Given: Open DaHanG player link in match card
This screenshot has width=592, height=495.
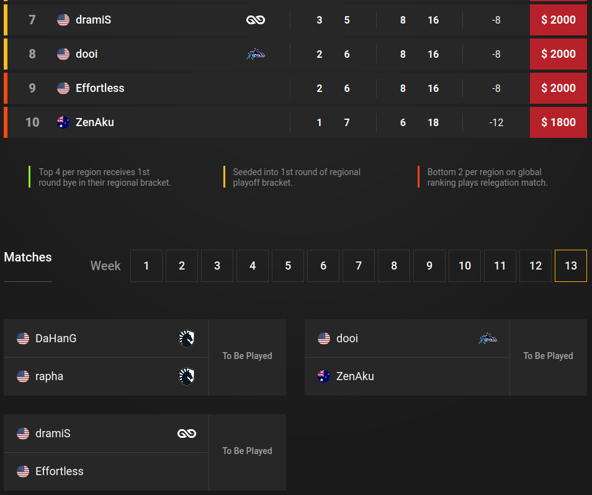Looking at the screenshot, I should point(56,338).
